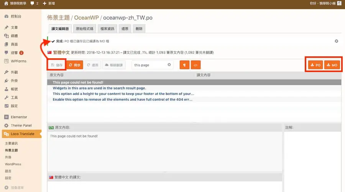Switch to the 譯文編輯器 tab
The width and height of the screenshot is (345, 192).
[60, 29]
